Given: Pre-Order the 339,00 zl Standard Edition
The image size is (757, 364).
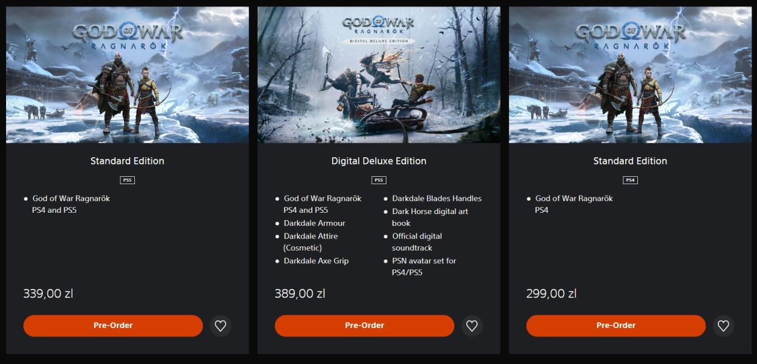Looking at the screenshot, I should [x=113, y=326].
